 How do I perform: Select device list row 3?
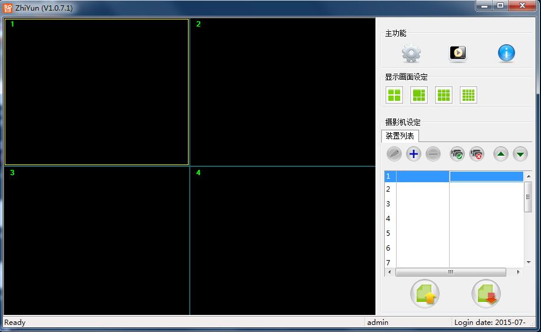454,204
